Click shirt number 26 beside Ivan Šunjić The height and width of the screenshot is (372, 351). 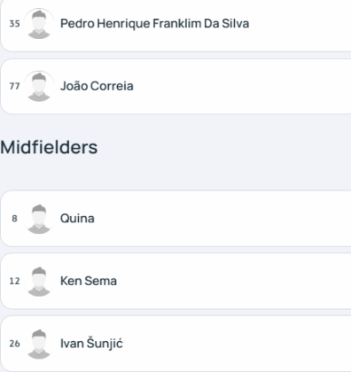tap(14, 344)
